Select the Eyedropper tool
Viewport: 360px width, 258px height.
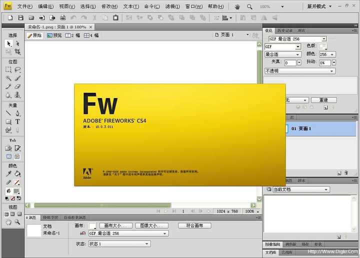(x=8, y=174)
